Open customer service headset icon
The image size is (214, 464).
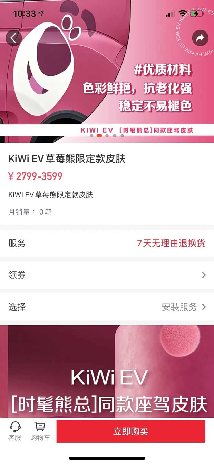tap(15, 426)
